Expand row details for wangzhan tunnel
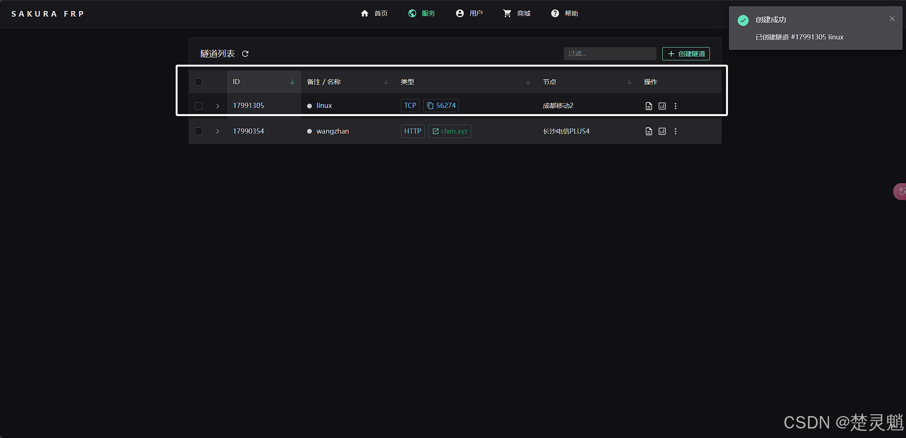 (218, 131)
